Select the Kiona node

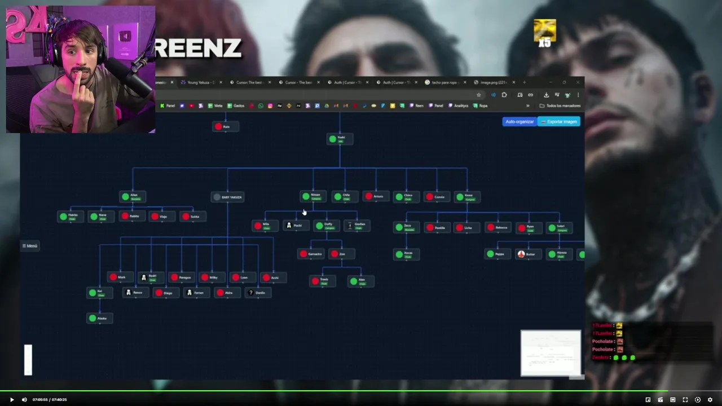[x=468, y=196]
